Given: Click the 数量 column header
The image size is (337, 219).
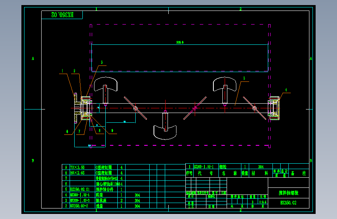Looking at the screenshot, I should (x=245, y=173).
